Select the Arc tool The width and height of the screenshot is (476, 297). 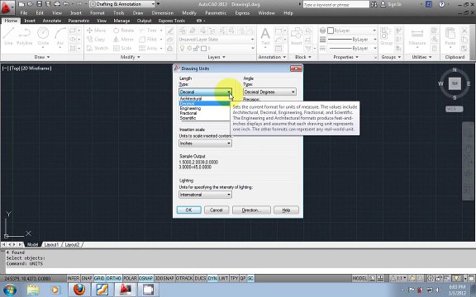pos(60,36)
